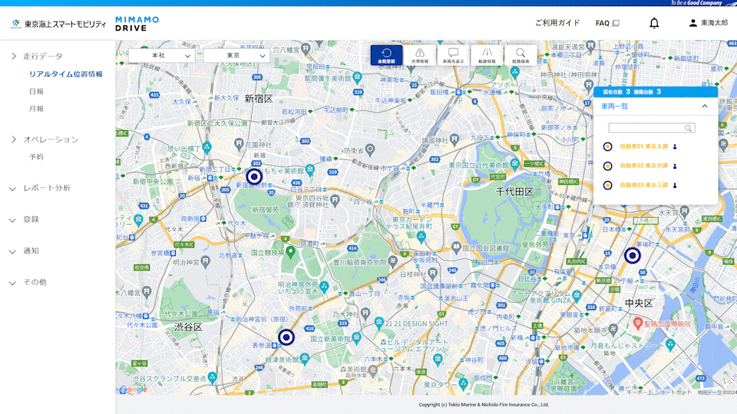Click the 渋谷区 ward label
This screenshot has width=737, height=414.
pyautogui.click(x=188, y=327)
